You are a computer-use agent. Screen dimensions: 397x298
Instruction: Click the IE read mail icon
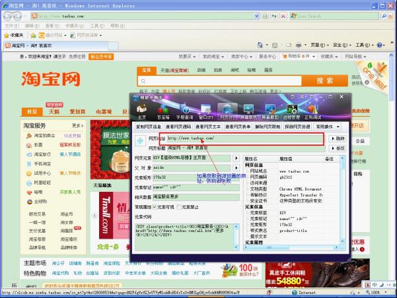pyautogui.click(x=289, y=45)
